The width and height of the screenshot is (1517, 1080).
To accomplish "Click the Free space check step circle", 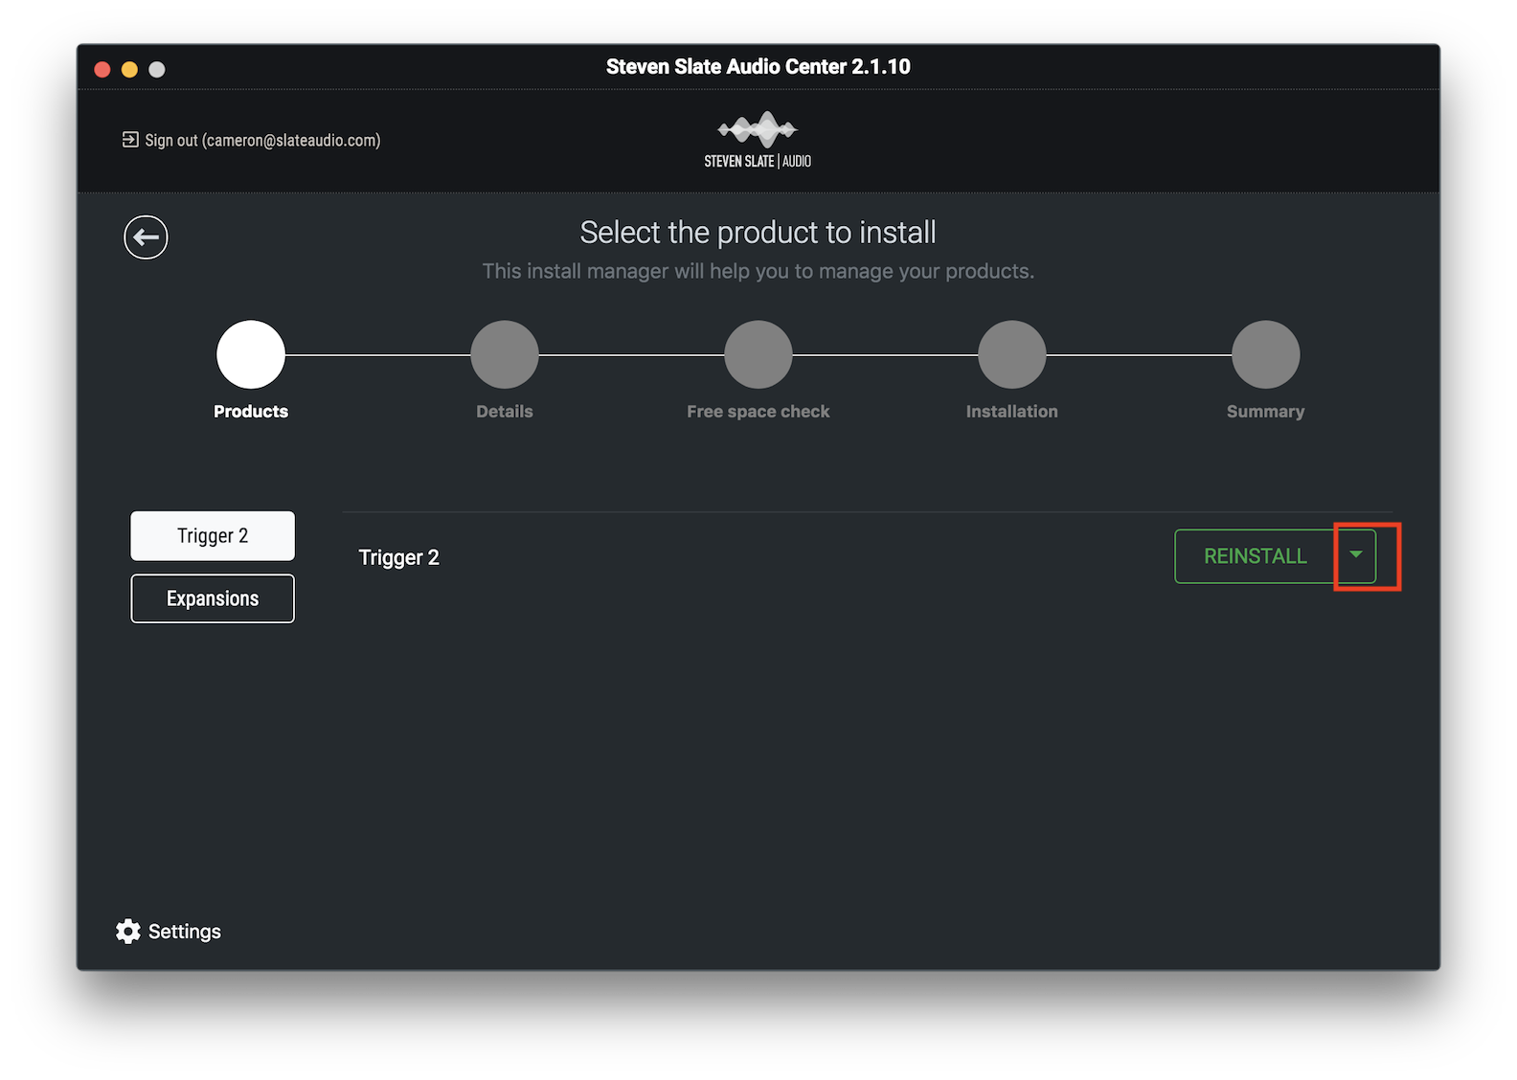I will [758, 354].
